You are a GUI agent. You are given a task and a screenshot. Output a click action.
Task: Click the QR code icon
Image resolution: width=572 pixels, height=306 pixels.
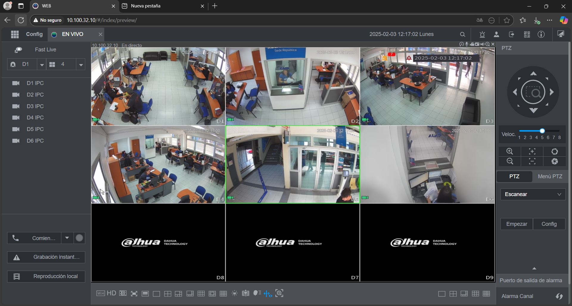tap(527, 34)
